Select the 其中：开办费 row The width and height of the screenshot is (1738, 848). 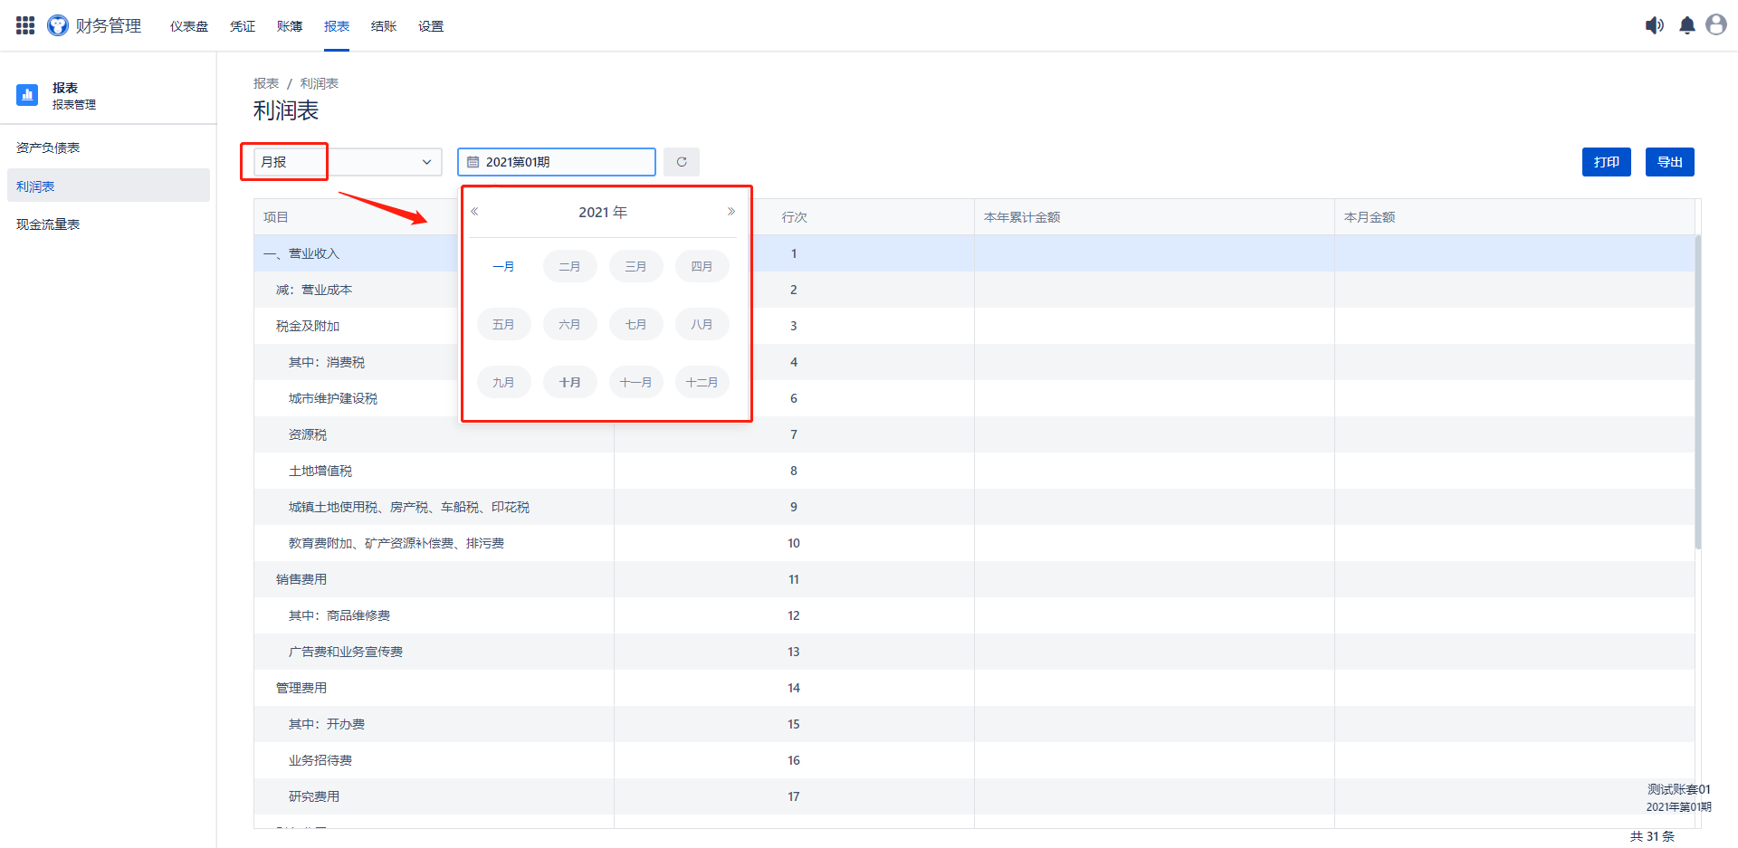point(974,724)
